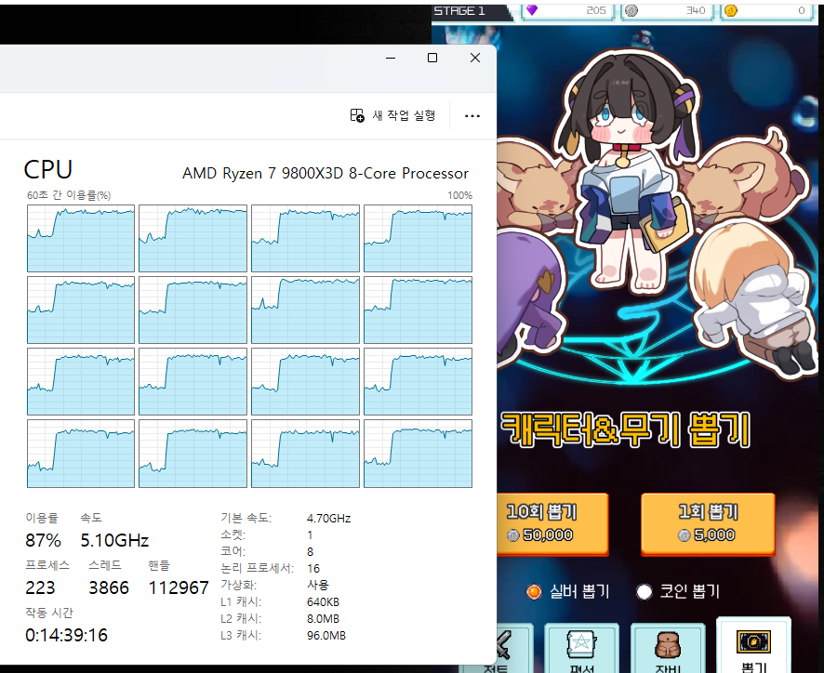
Task: Open the three-dots more options menu
Action: [x=472, y=116]
